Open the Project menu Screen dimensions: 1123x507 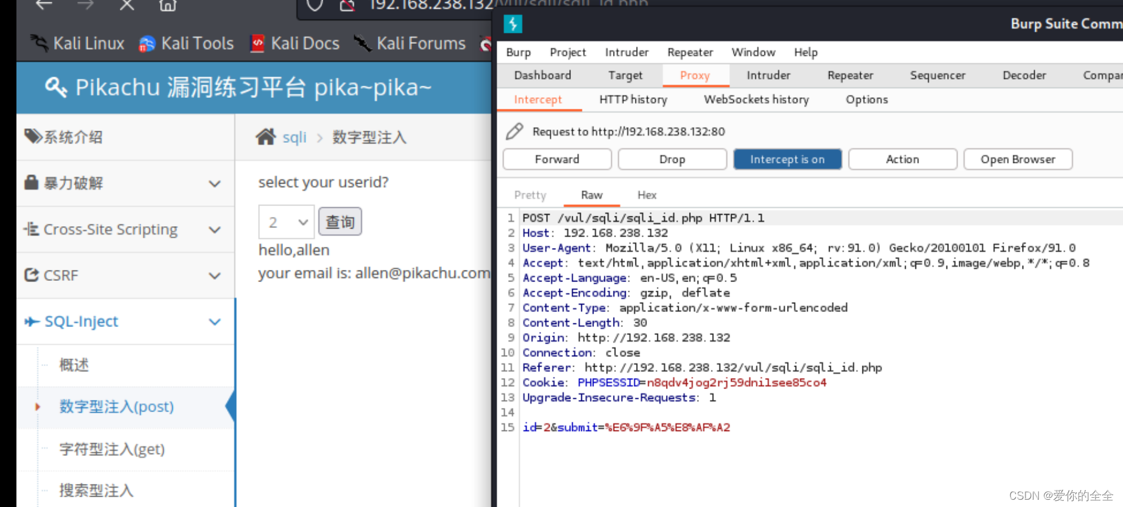(x=568, y=52)
